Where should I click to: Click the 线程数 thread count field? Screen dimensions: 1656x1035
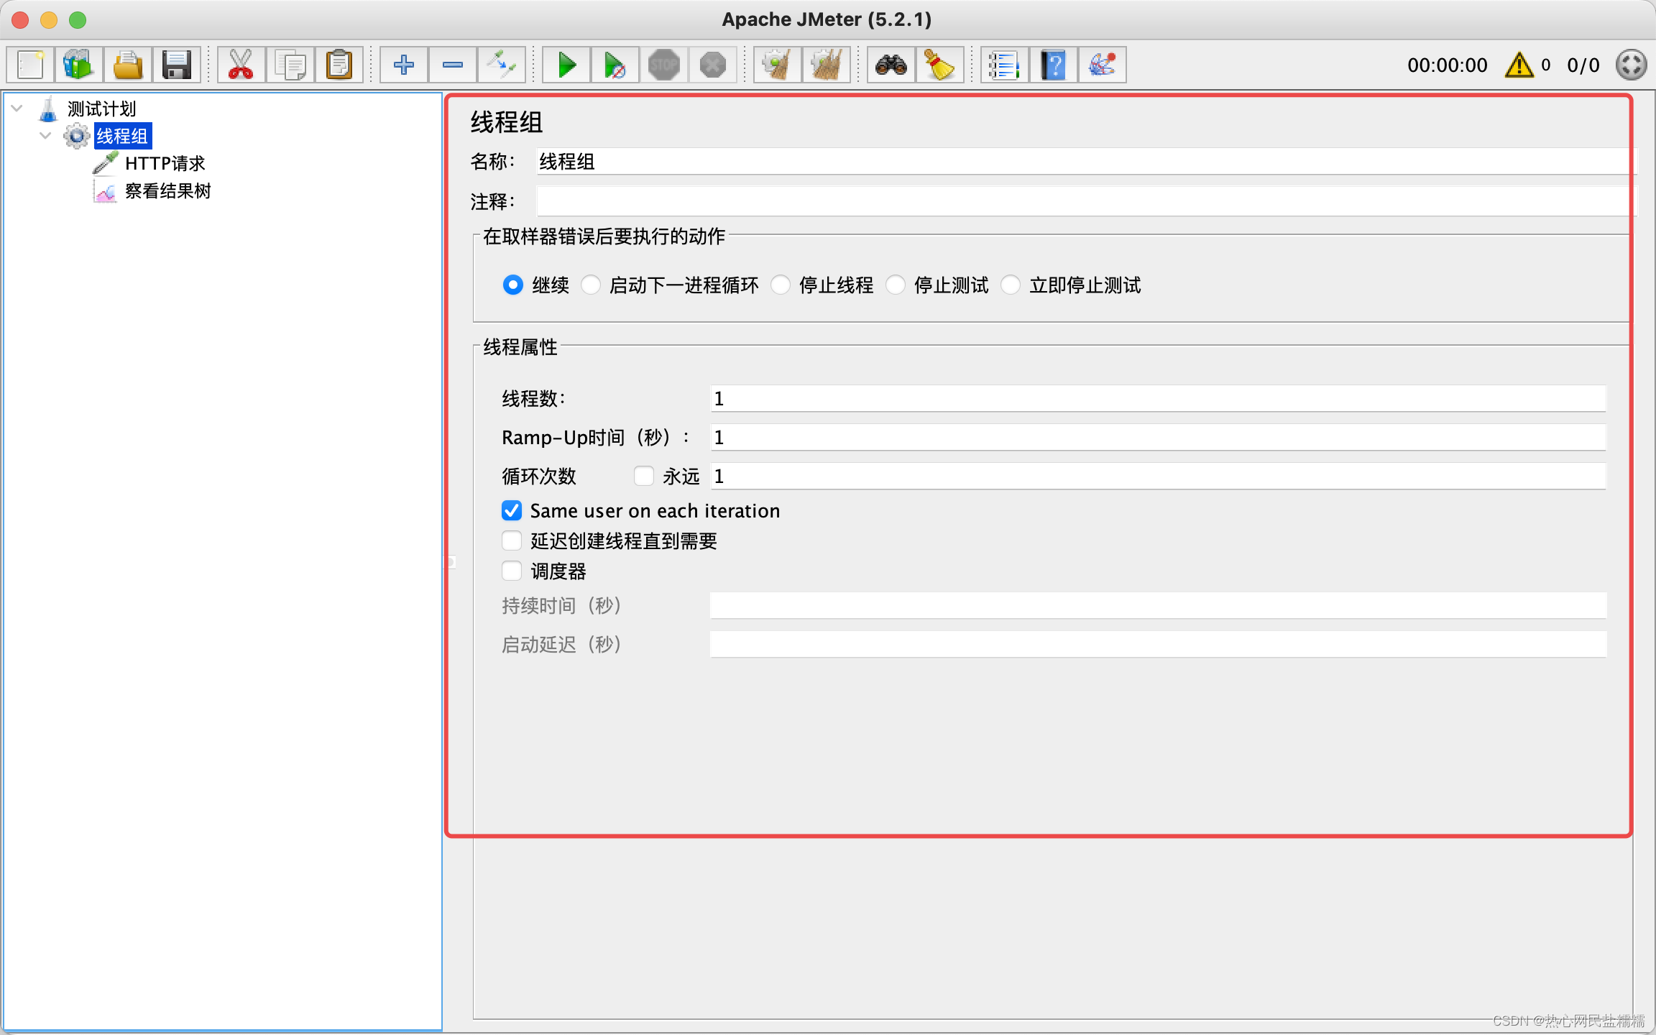pos(1158,398)
